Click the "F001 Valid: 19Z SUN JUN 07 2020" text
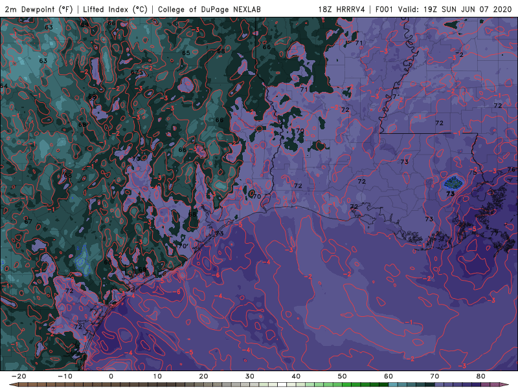This screenshot has width=518, height=388. tap(444, 9)
